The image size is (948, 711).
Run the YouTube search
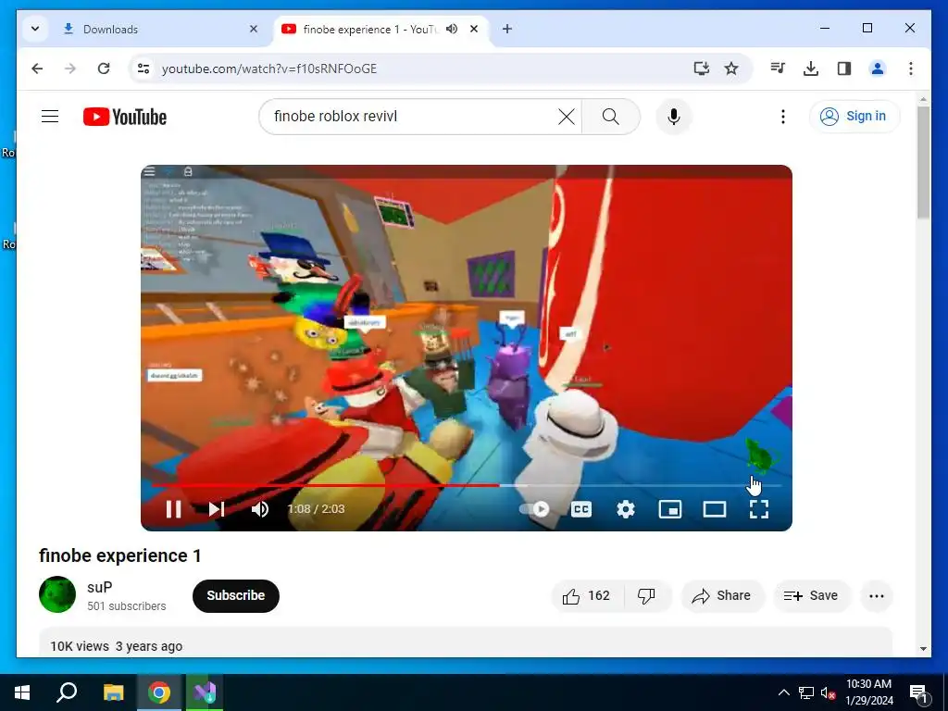point(611,116)
